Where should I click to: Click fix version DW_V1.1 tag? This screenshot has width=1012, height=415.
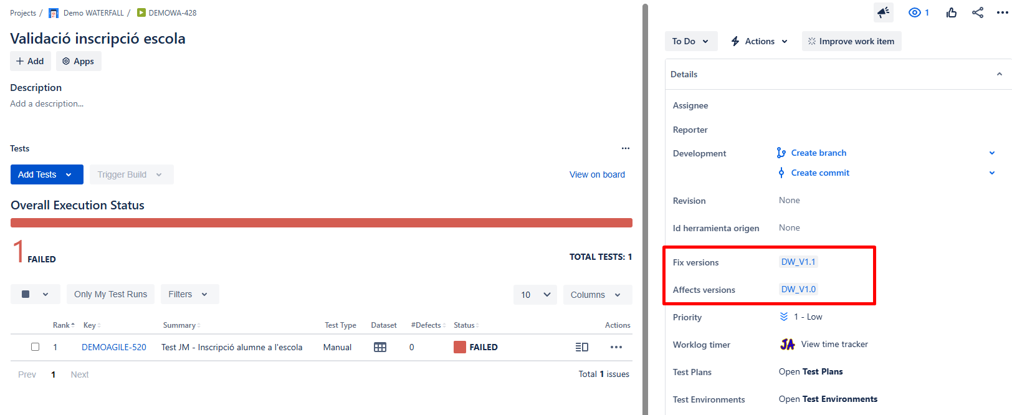click(x=798, y=262)
